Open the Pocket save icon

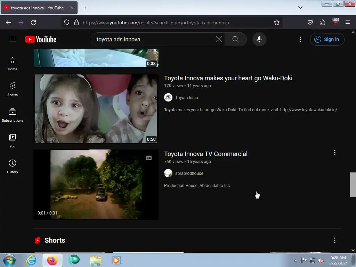pos(310,23)
